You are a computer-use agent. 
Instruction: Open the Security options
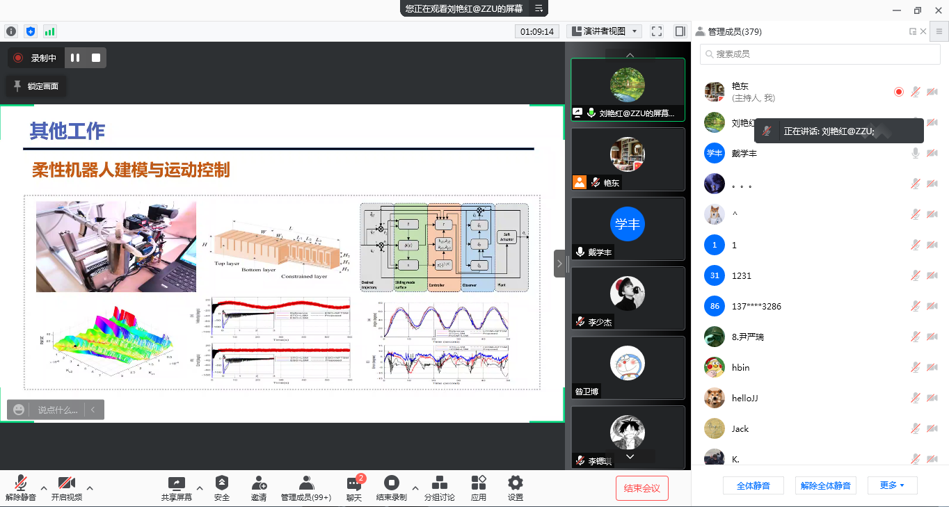(x=222, y=488)
